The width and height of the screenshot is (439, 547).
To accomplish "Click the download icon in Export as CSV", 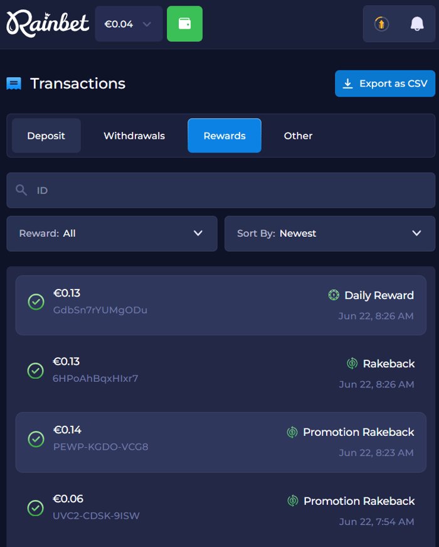I will click(x=347, y=84).
